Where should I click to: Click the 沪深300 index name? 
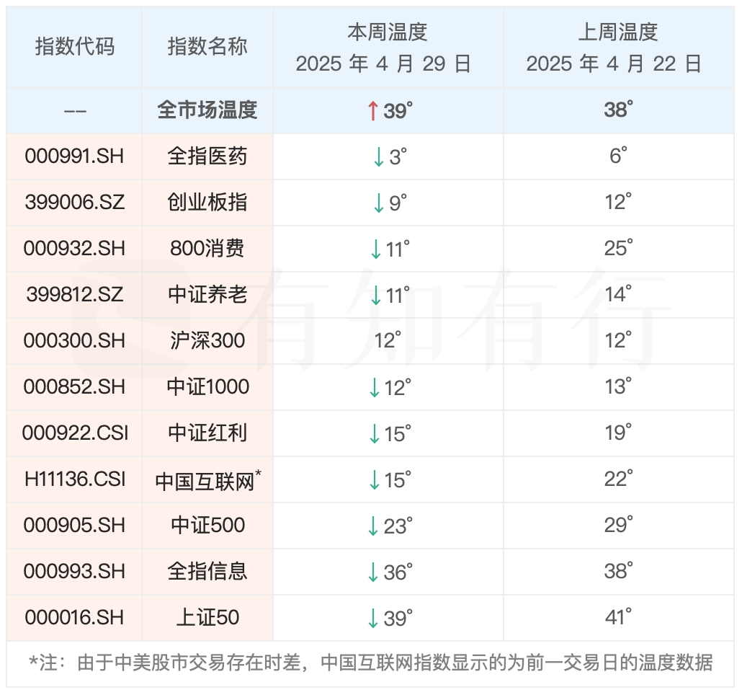coord(207,341)
